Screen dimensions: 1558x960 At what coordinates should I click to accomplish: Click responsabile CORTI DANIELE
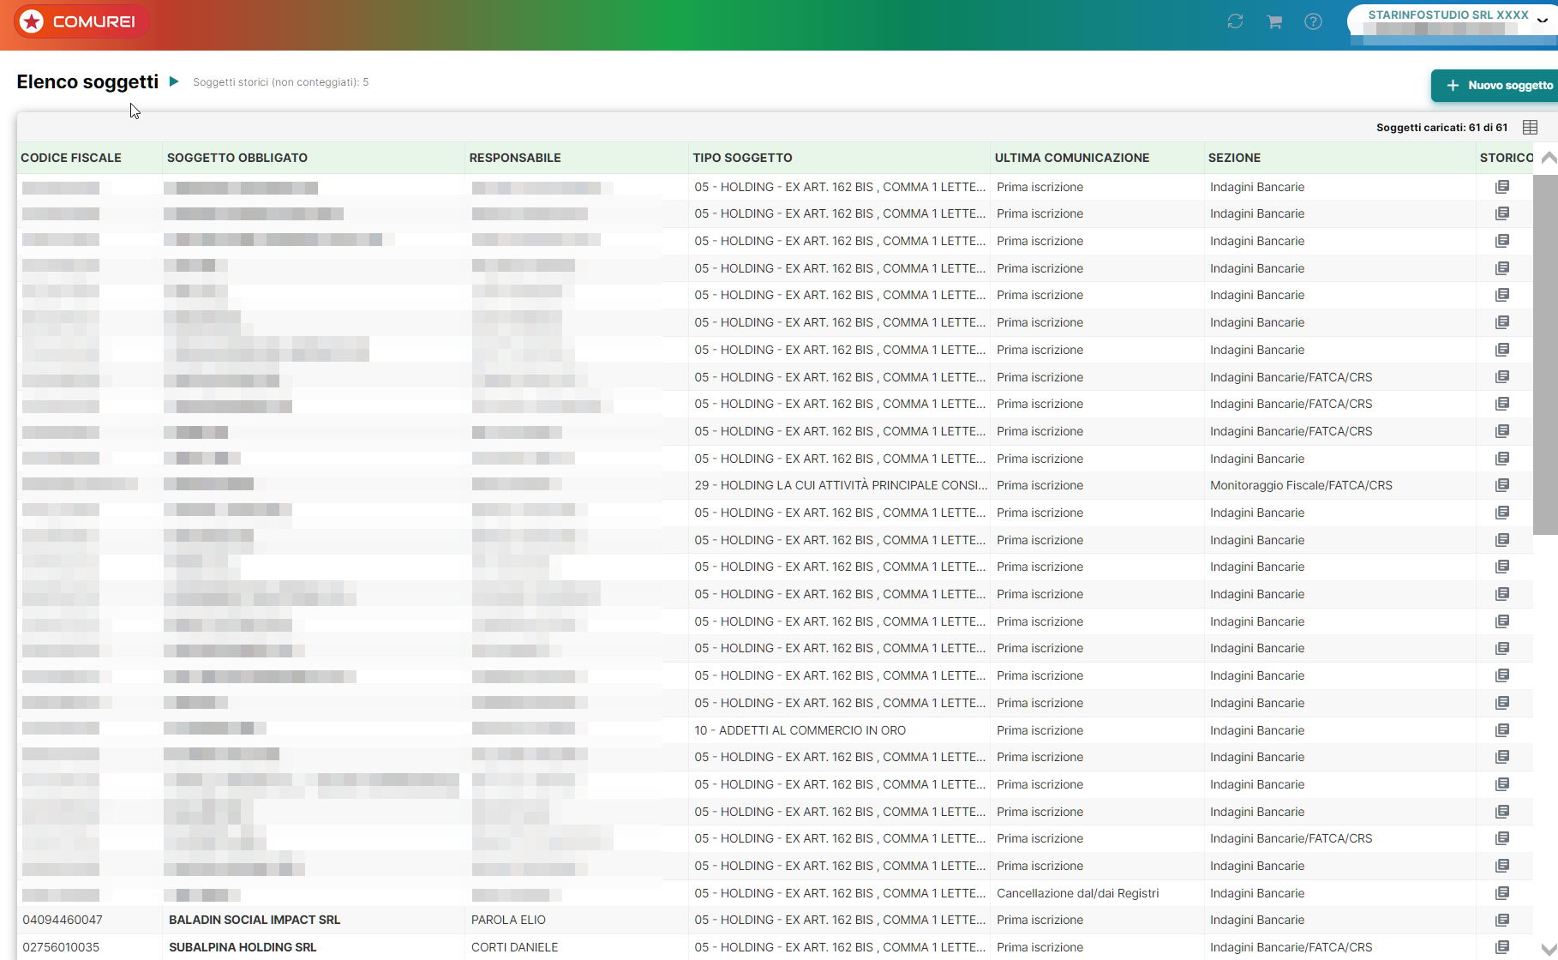tap(514, 947)
